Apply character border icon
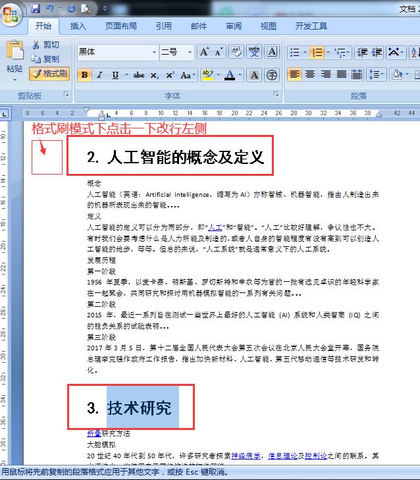420x480 pixels. (x=272, y=52)
